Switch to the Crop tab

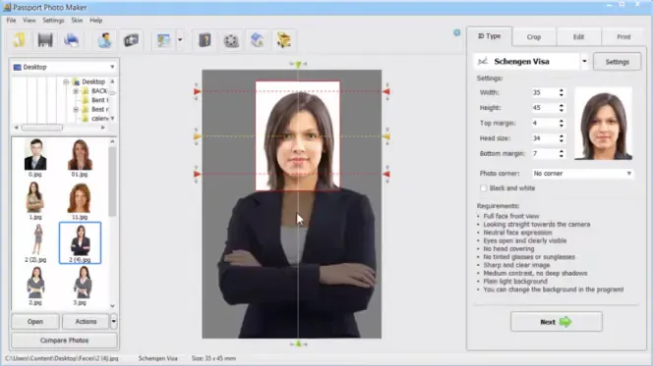pos(534,37)
